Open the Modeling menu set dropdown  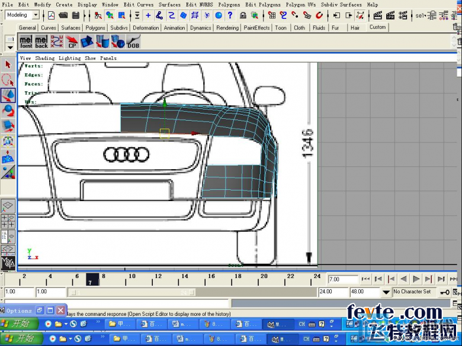(x=22, y=15)
